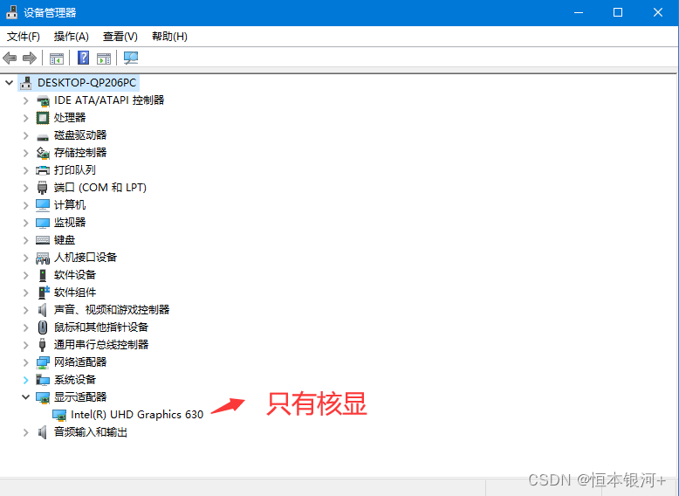Select the 端口 (COM 和 LPT) label
The width and height of the screenshot is (679, 496).
[x=100, y=188]
